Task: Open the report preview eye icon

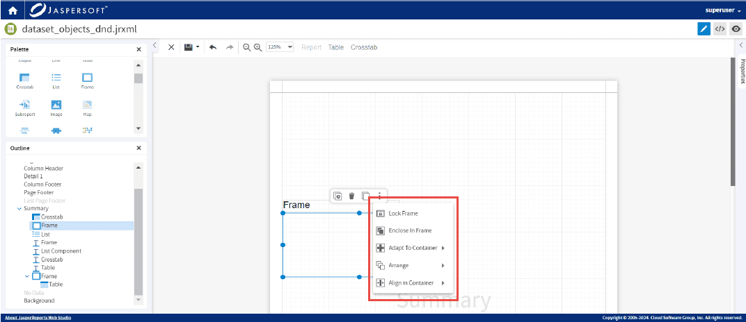Action: tap(736, 29)
